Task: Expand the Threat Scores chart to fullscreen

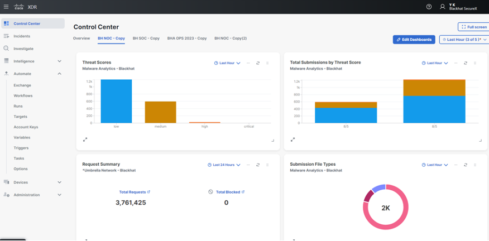Action: click(x=85, y=139)
